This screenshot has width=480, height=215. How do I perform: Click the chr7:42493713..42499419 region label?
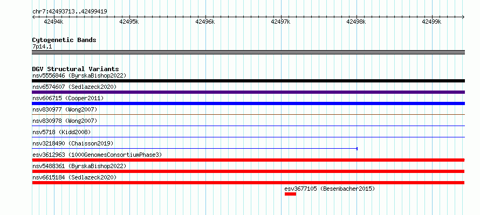coord(70,12)
